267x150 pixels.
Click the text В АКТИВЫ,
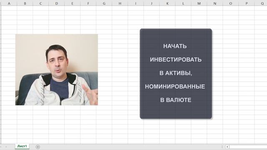click(176, 73)
